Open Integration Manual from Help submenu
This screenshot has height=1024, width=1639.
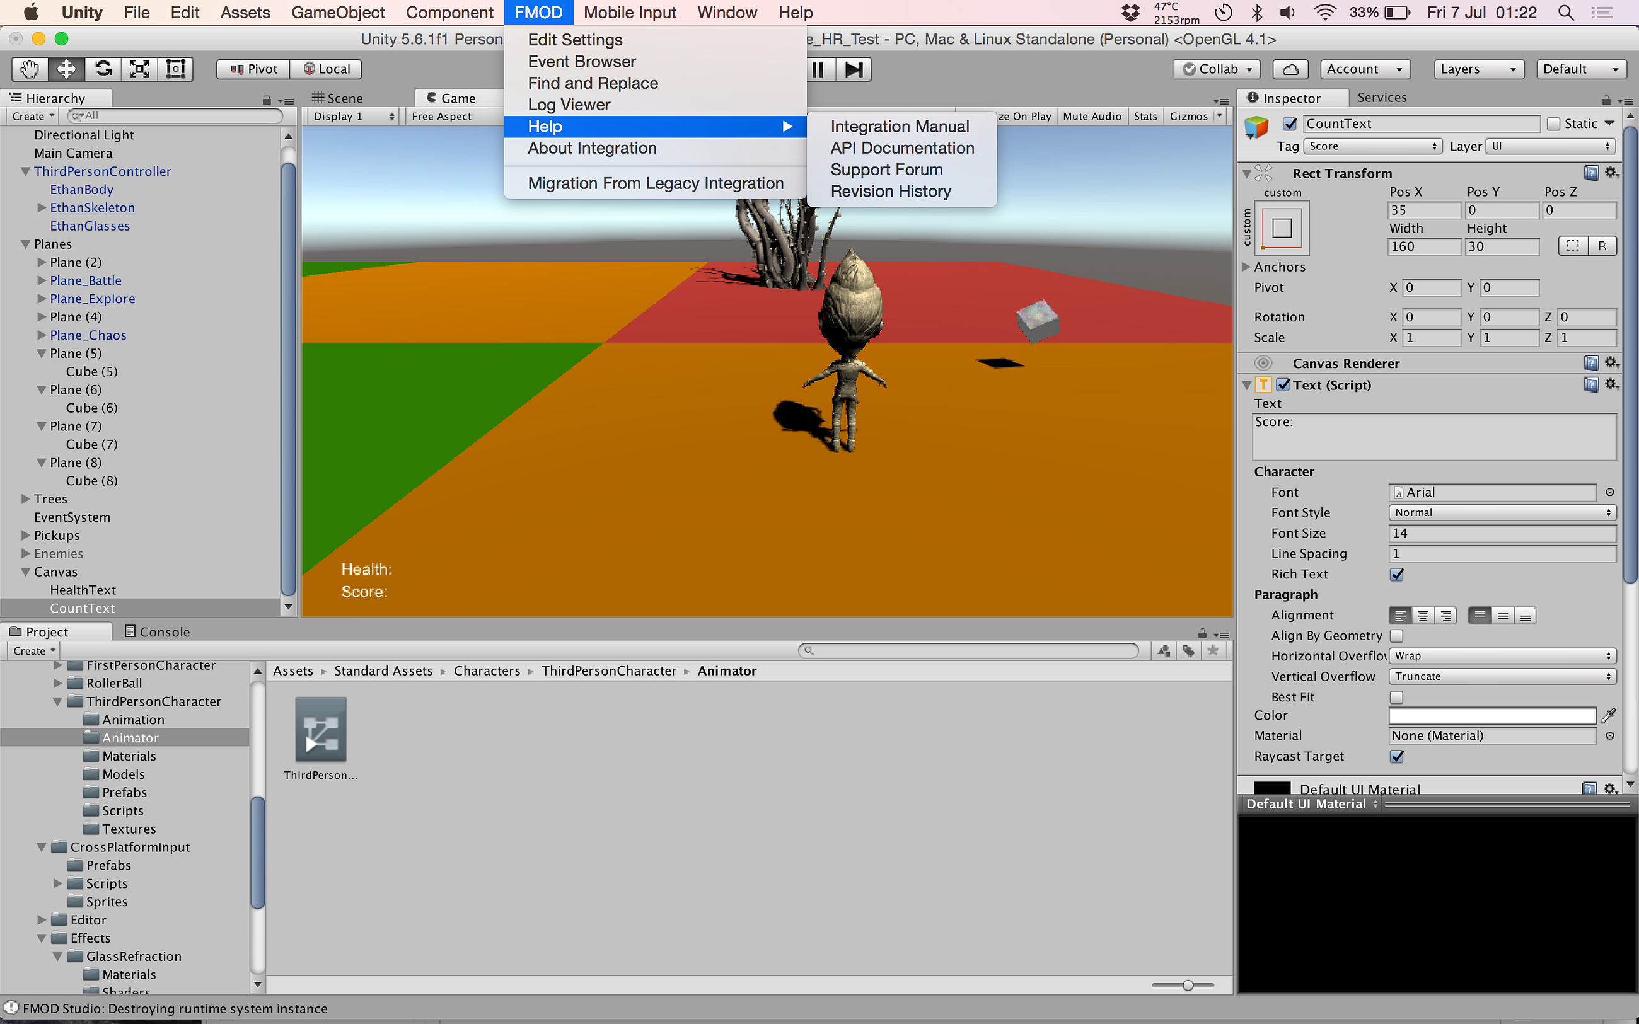900,127
